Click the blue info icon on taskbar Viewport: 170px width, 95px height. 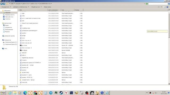click(x=102, y=93)
